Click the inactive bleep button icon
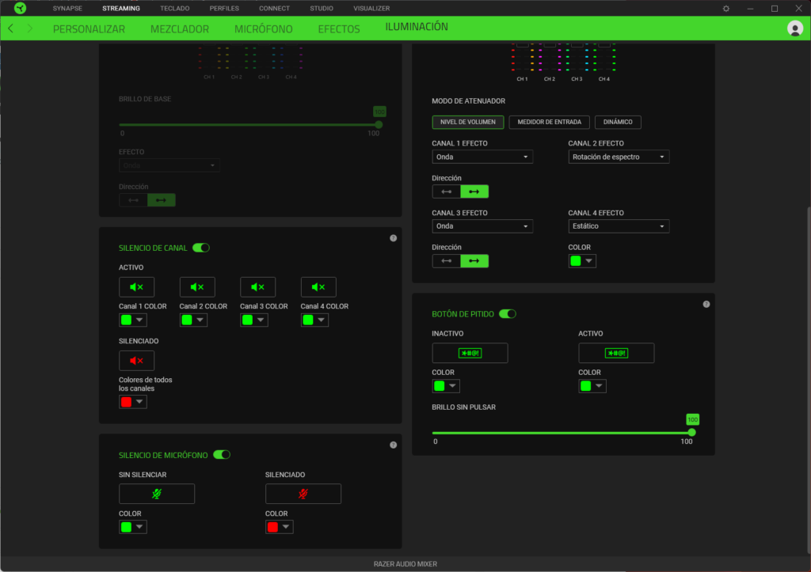 tap(470, 353)
